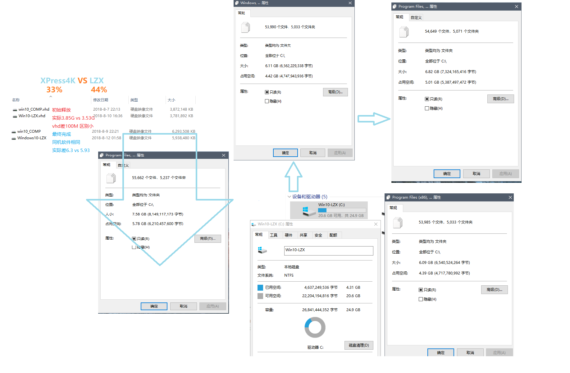This screenshot has width=570, height=373.
Task: Toggle 只读(R) in the Windows 属性 dialog
Action: point(267,92)
